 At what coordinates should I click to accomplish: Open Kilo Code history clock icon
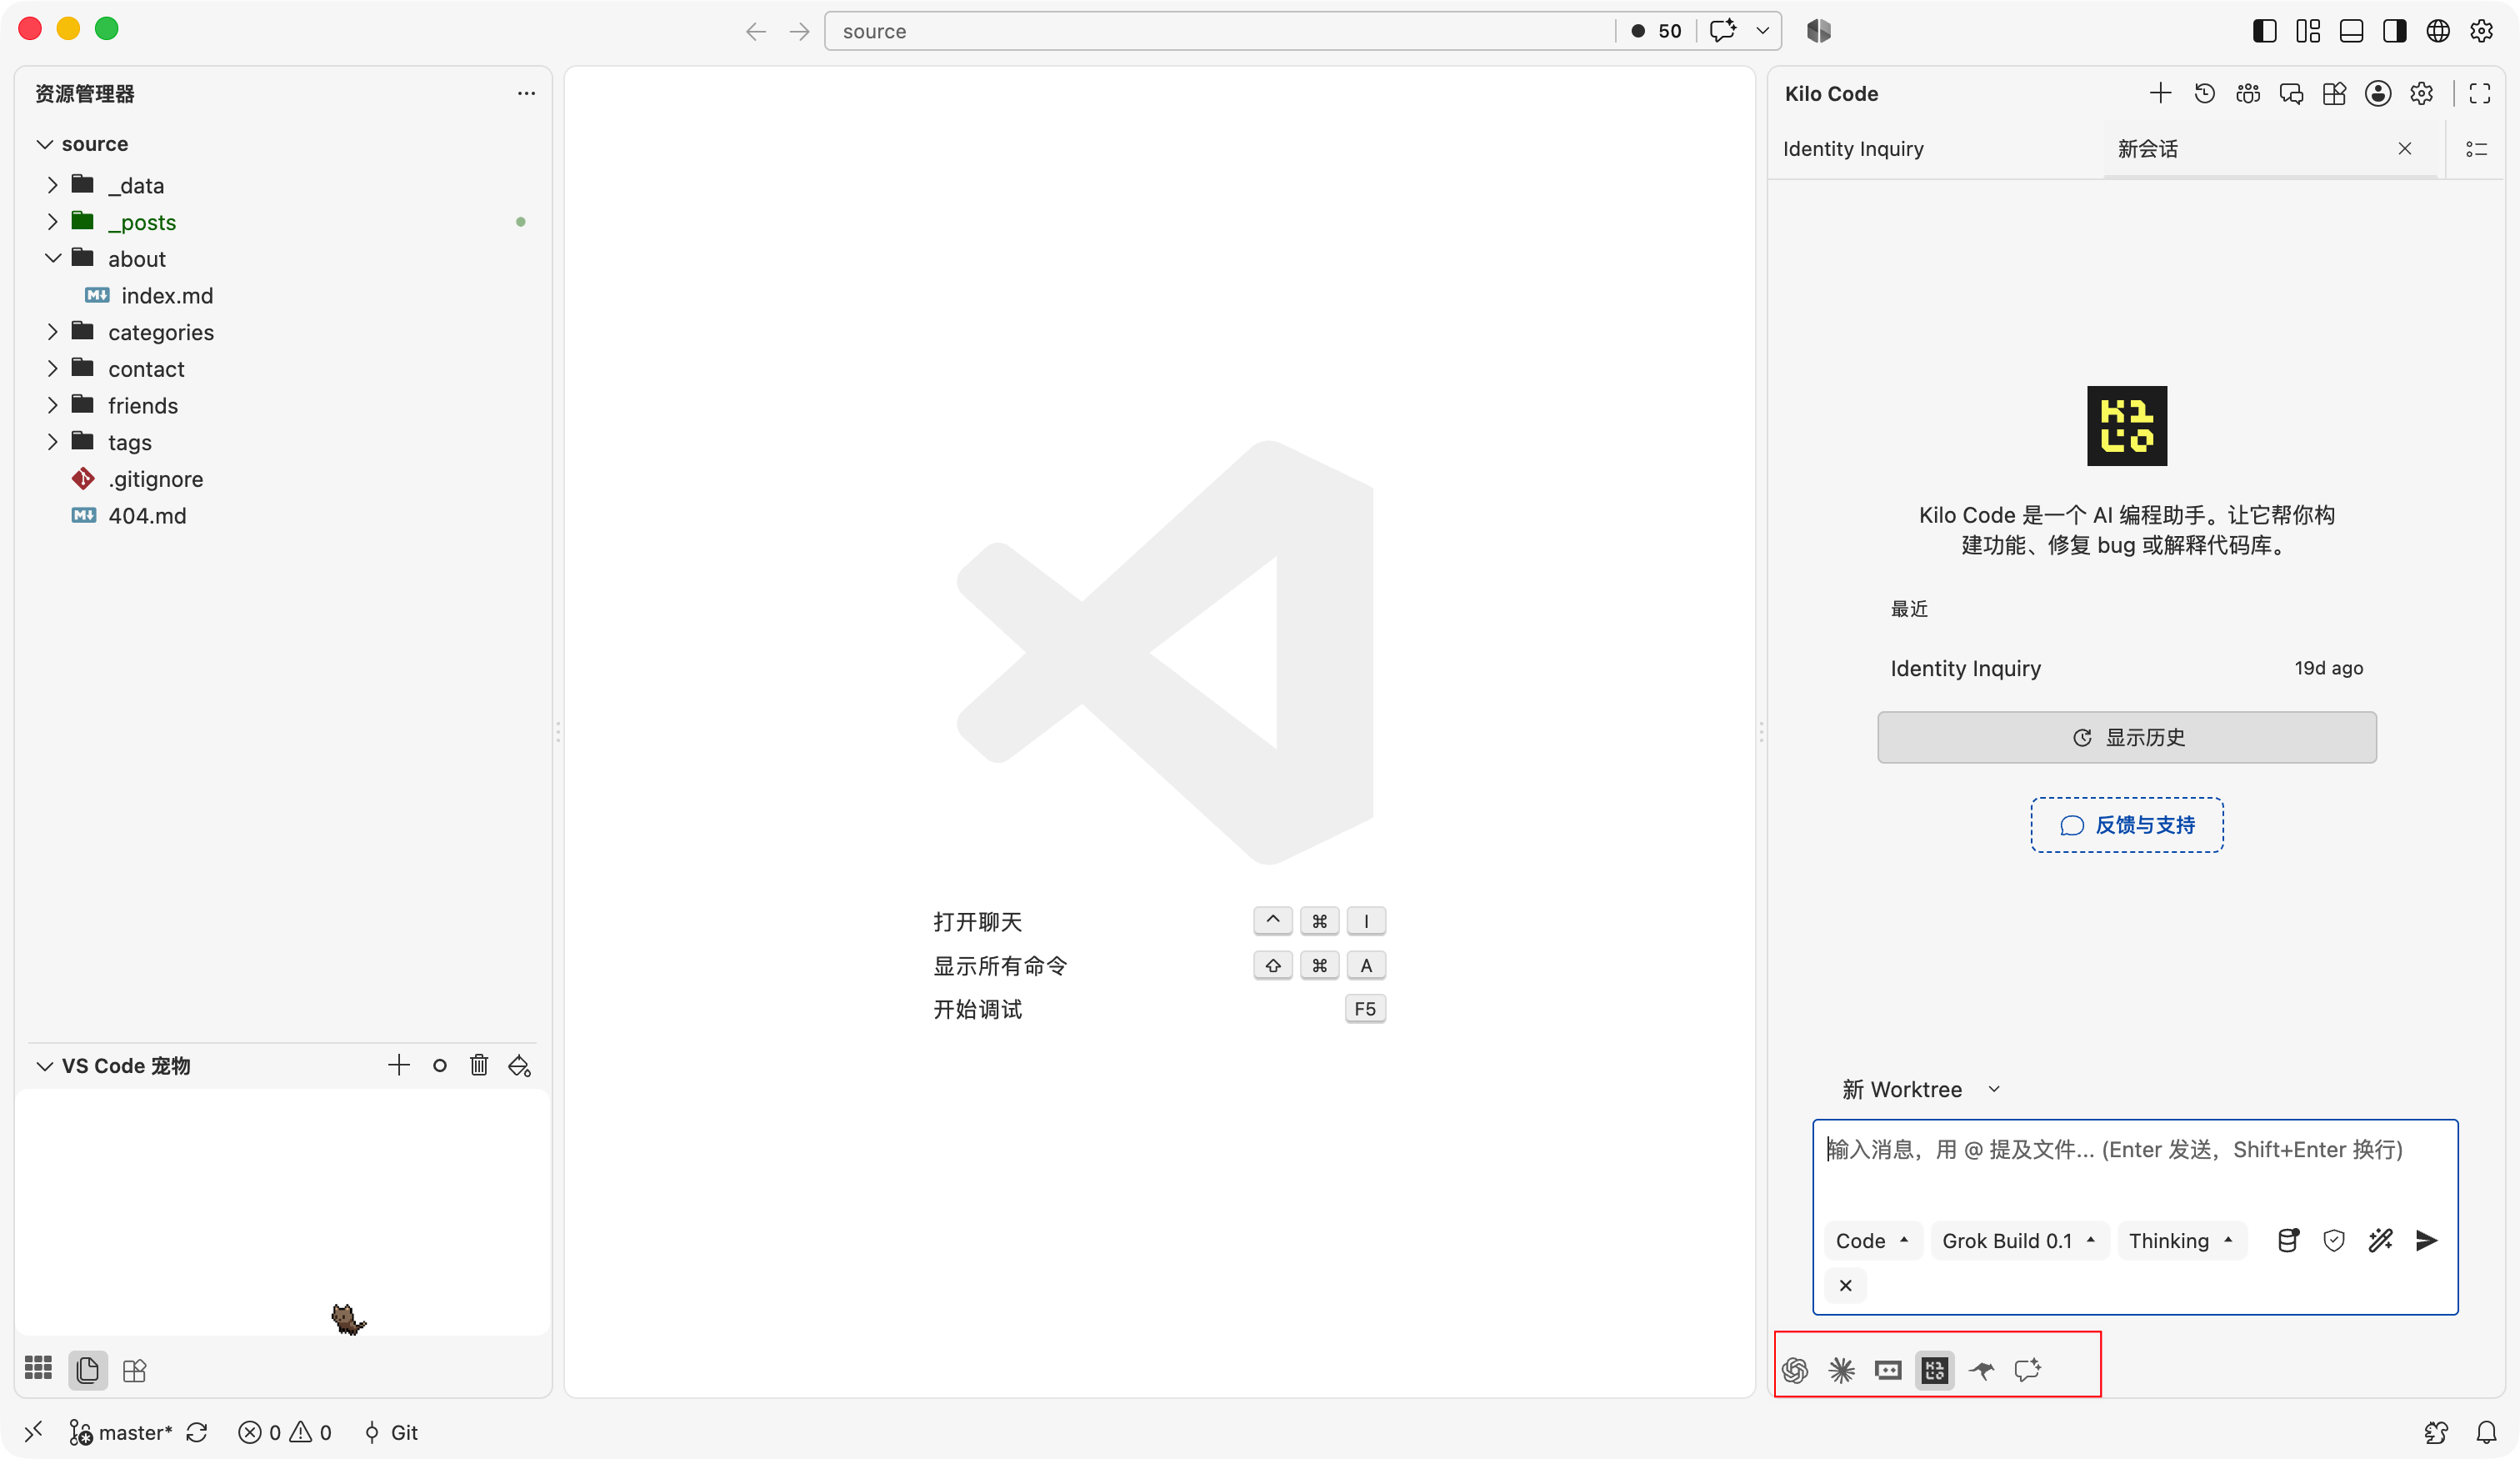click(x=2204, y=93)
